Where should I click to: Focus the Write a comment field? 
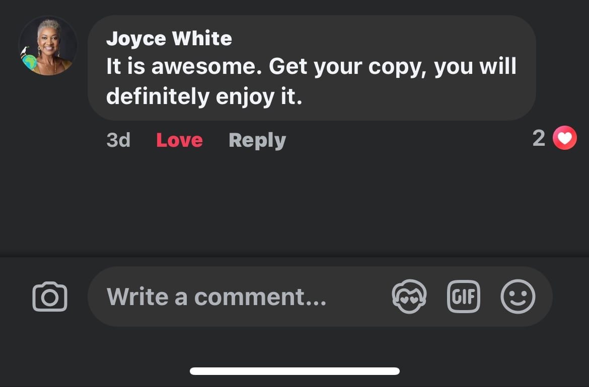click(x=216, y=297)
